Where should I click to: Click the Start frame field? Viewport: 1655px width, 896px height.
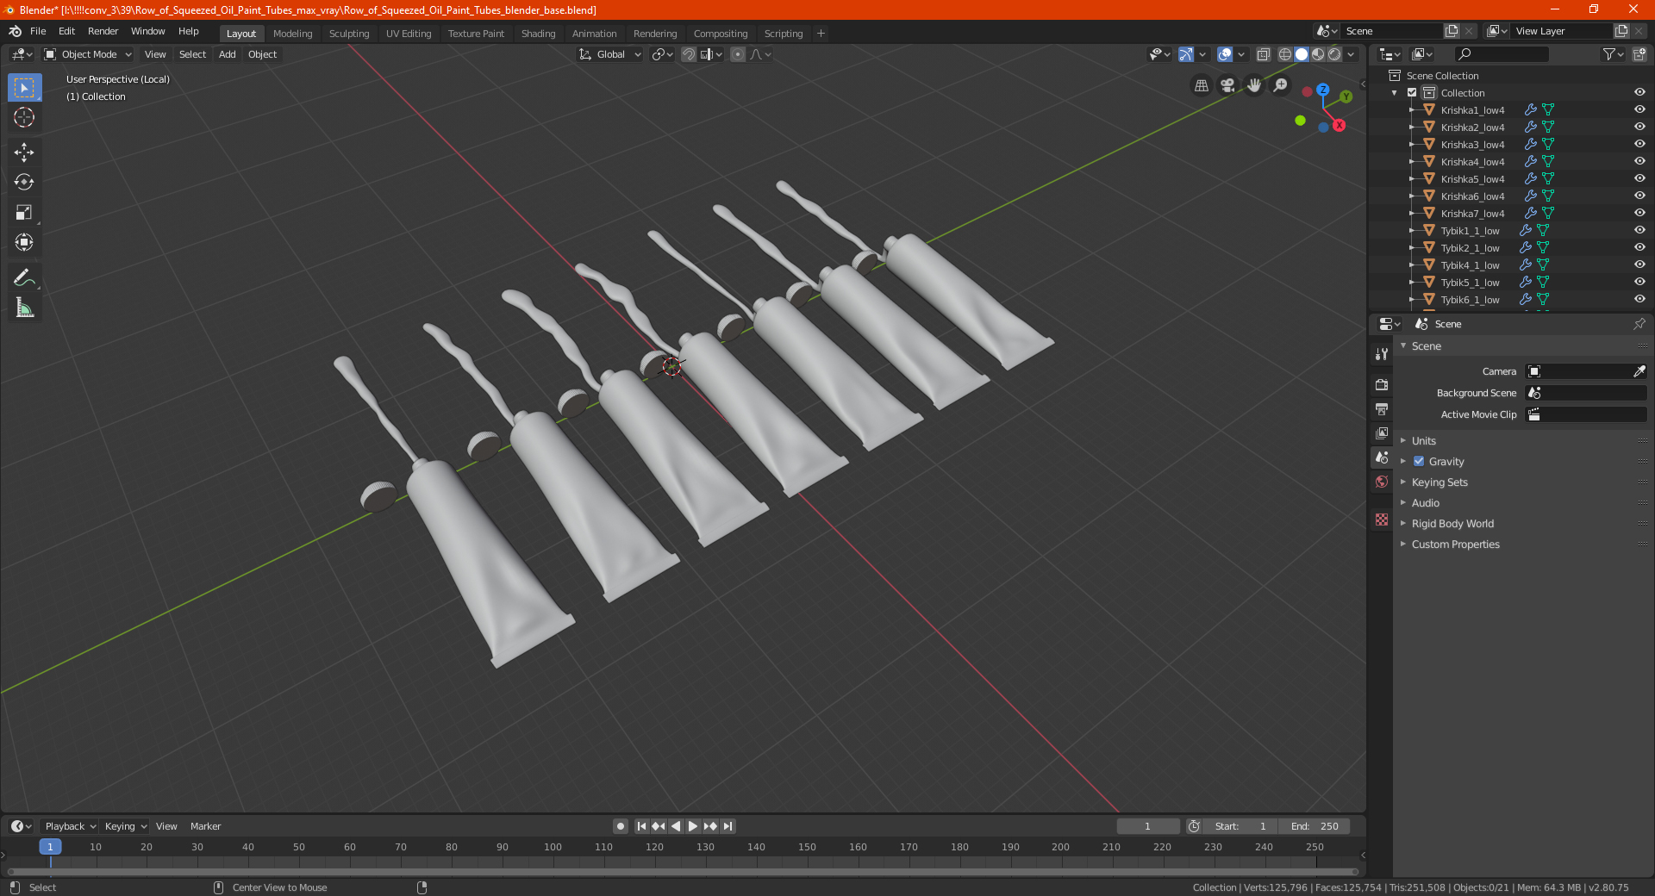[x=1240, y=826]
